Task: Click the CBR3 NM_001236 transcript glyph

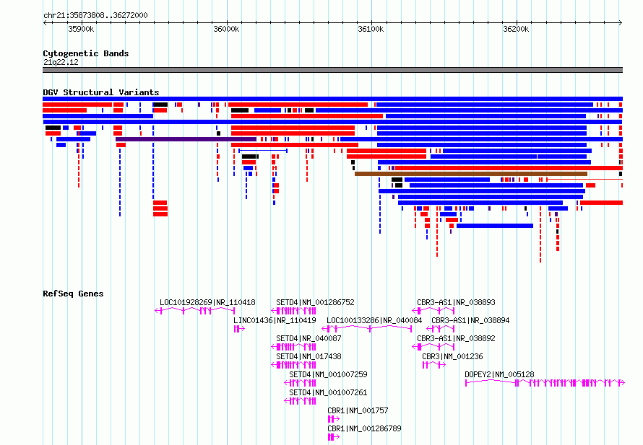Action: click(434, 365)
